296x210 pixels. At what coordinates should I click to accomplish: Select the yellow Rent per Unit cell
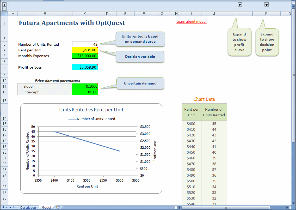coord(85,50)
